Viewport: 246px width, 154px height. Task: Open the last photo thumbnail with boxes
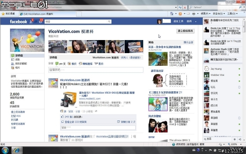[134, 47]
